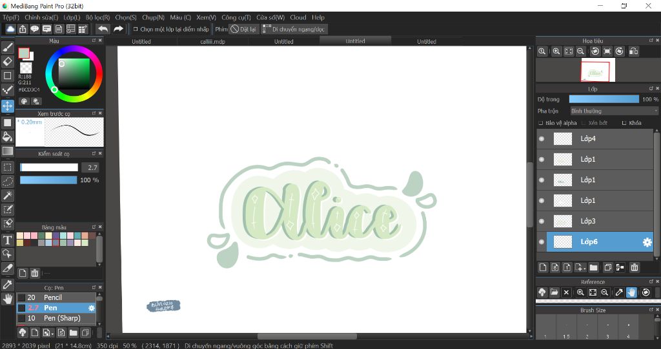Hide the Lớp3 layer
This screenshot has width=661, height=349.
[x=542, y=221]
